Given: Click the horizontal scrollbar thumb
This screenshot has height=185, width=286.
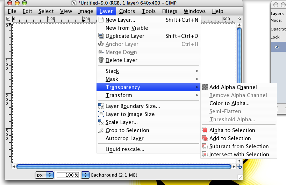Looking at the screenshot, I should [124, 166].
